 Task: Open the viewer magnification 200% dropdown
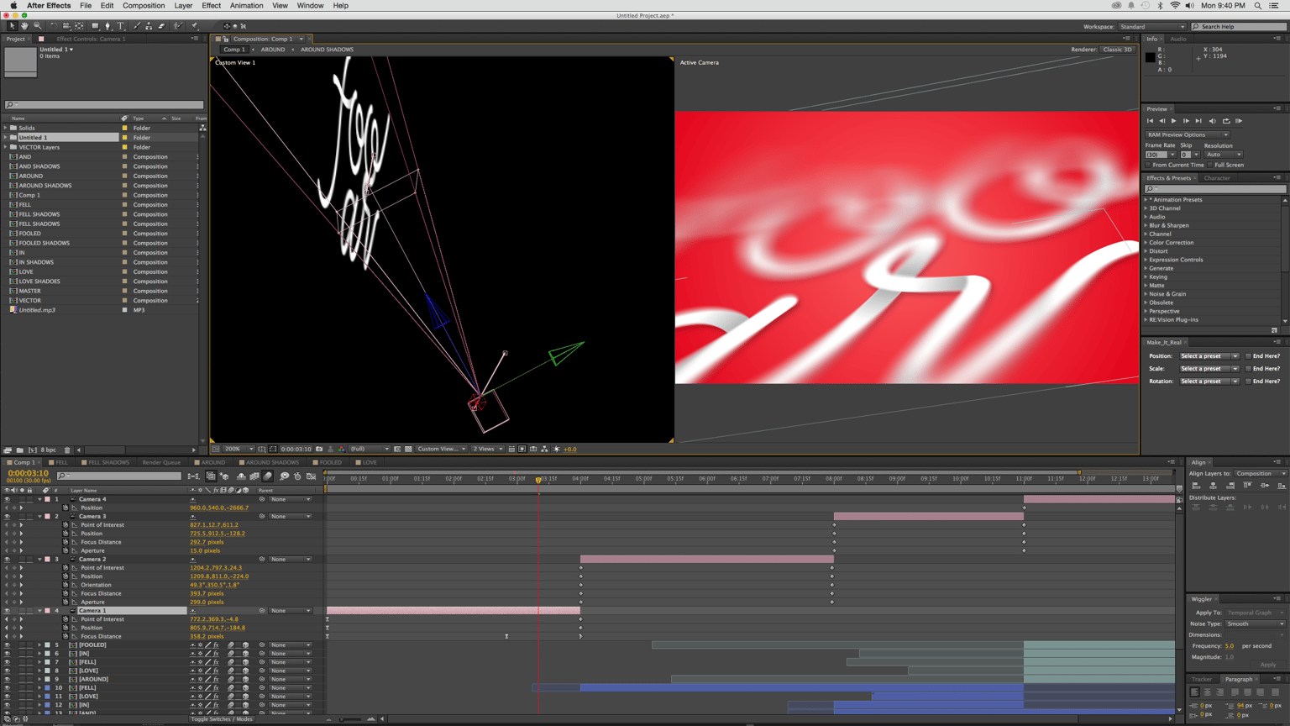coord(239,449)
